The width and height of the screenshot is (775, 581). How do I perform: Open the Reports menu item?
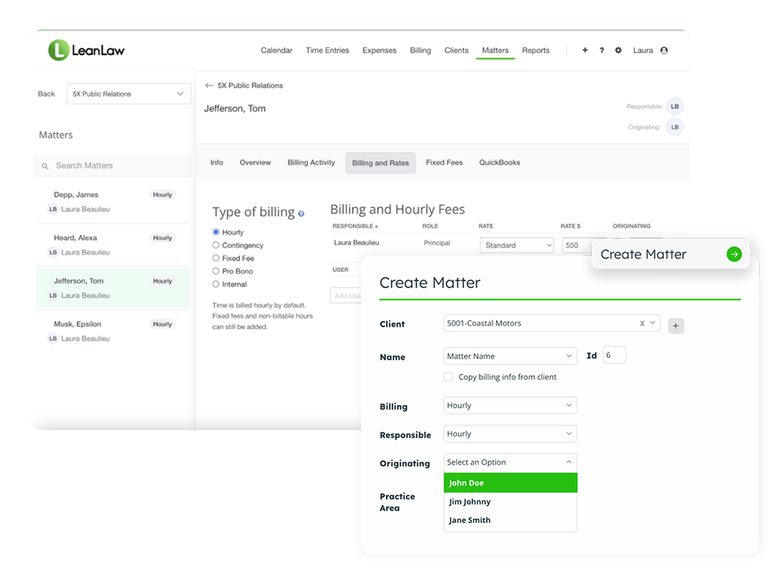535,50
